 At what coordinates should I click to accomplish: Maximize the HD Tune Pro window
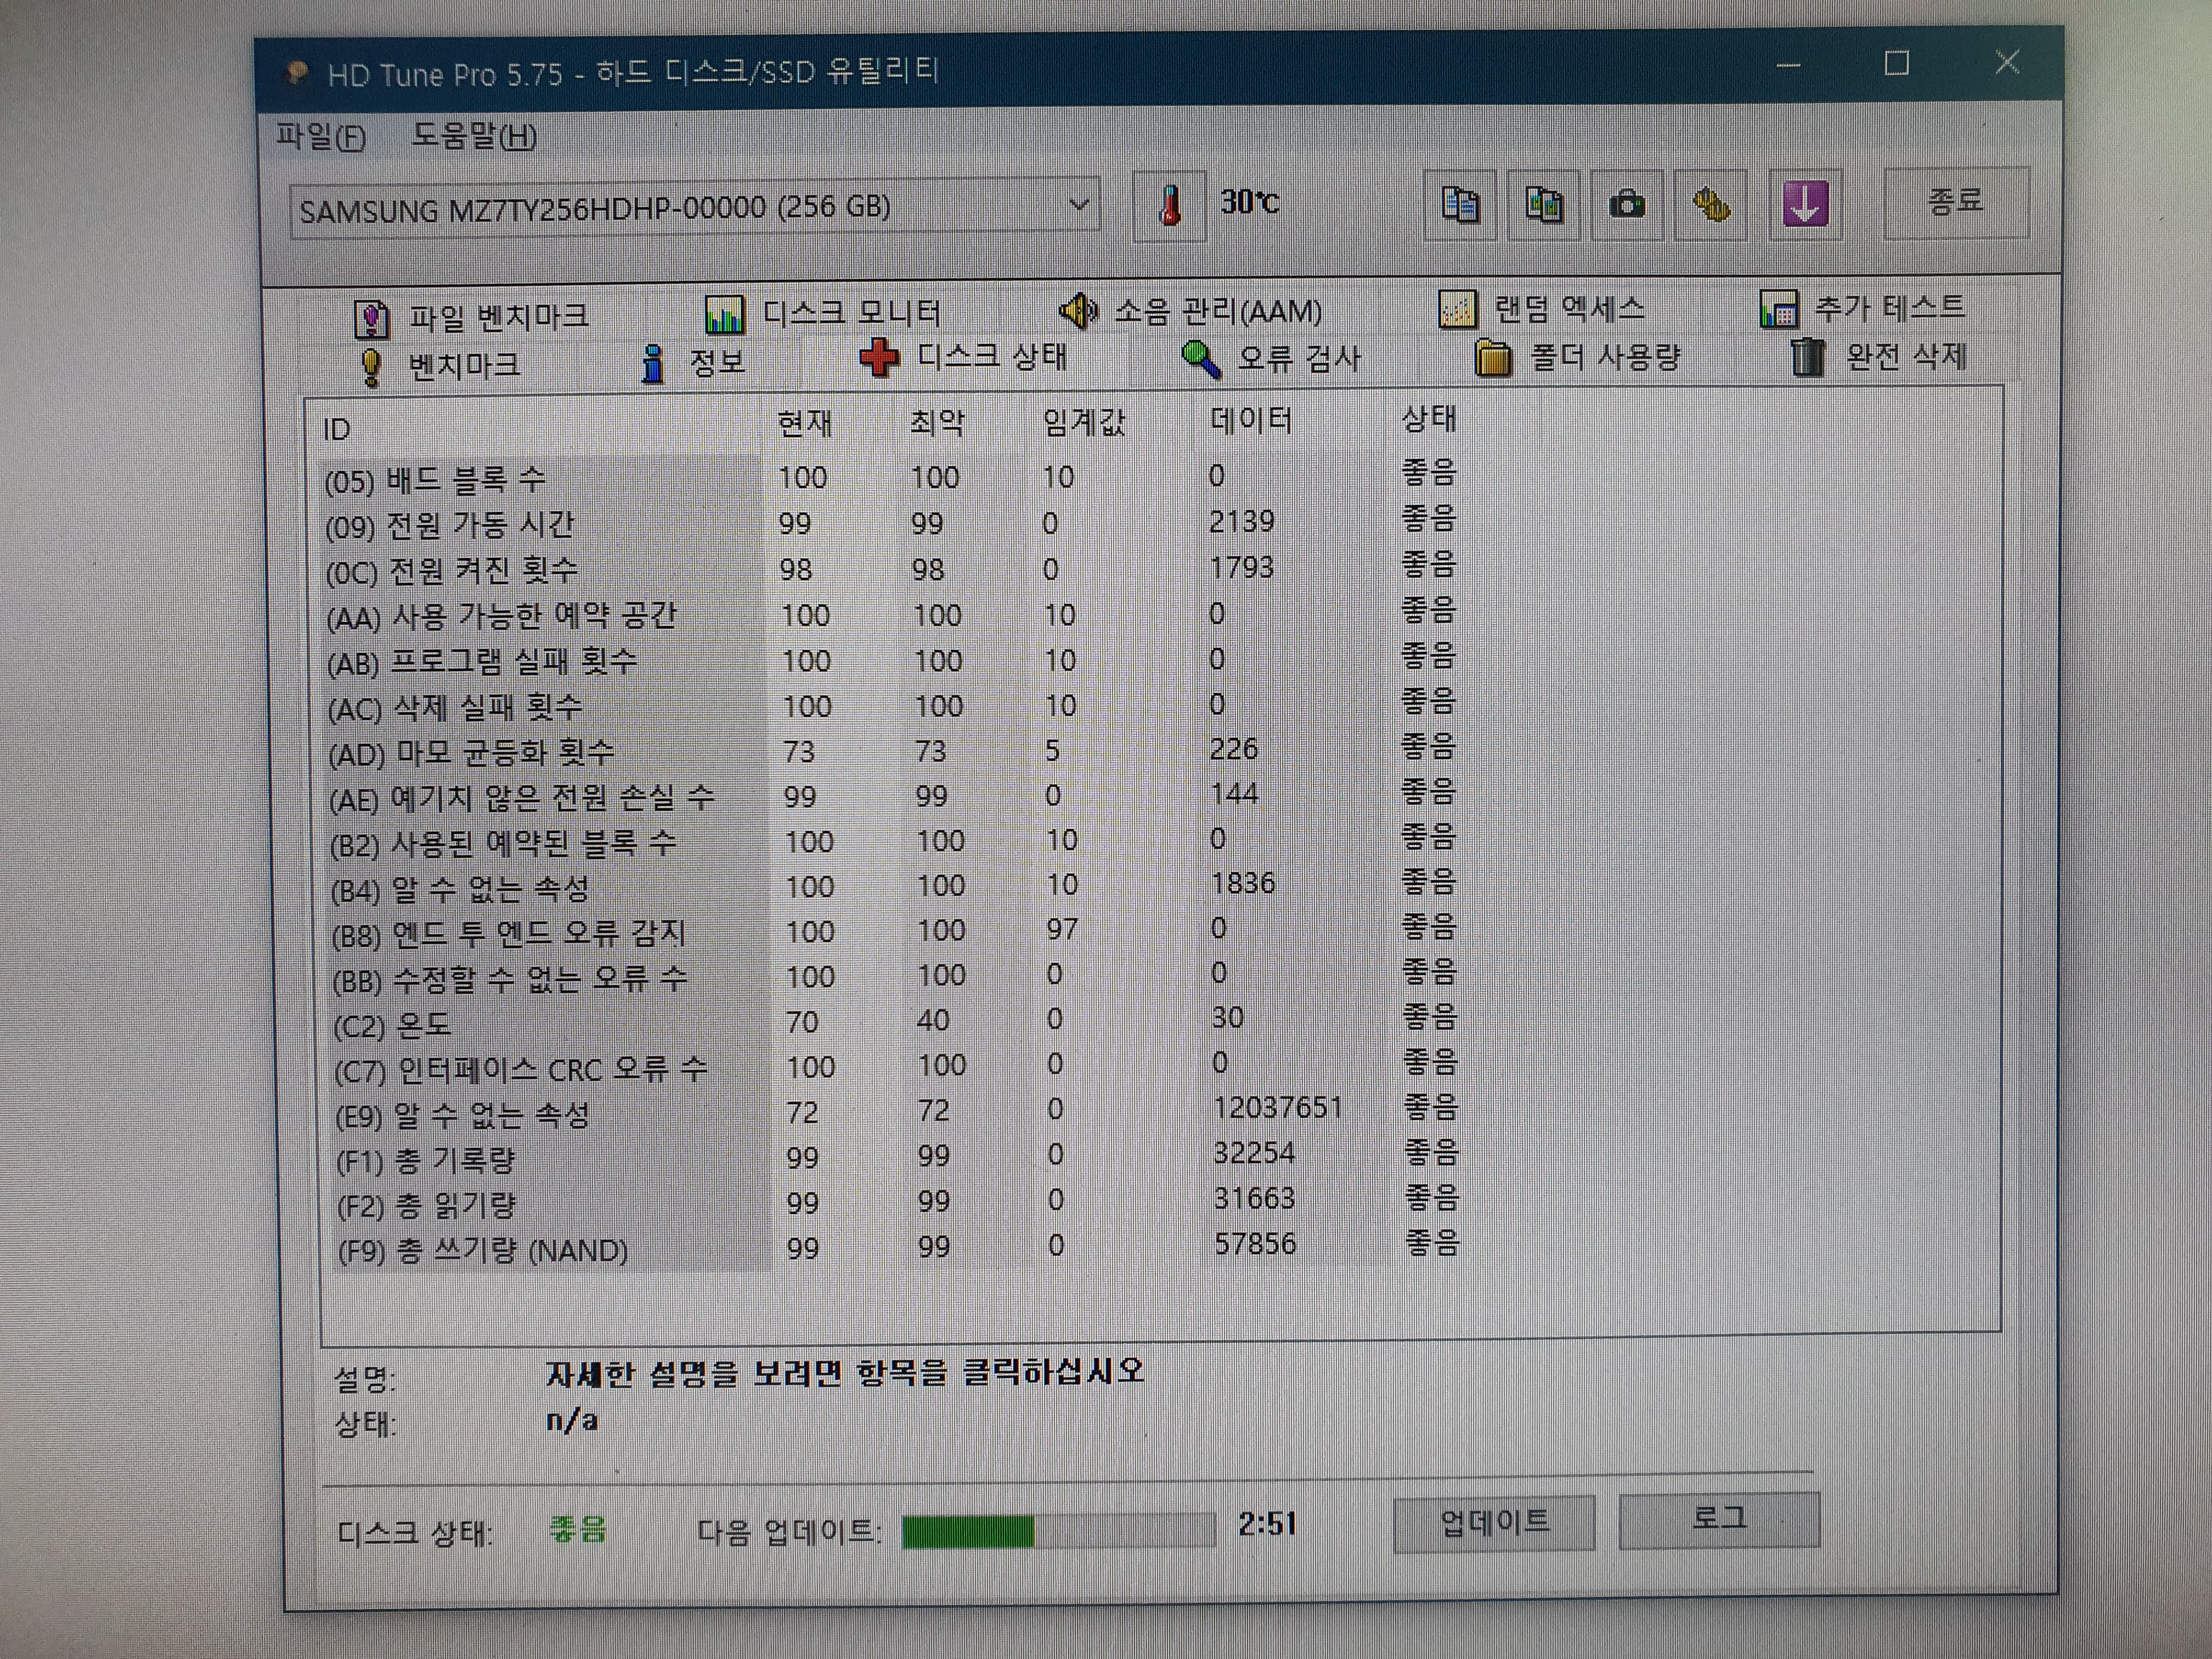(1896, 63)
